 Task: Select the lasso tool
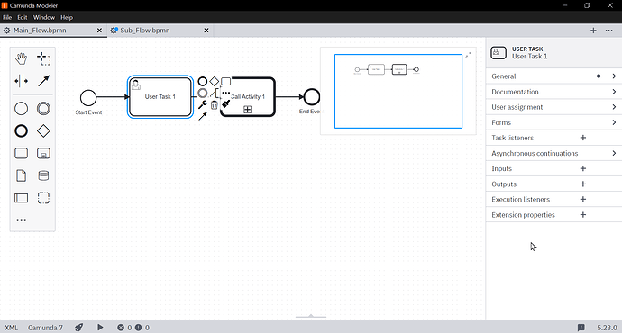click(43, 59)
